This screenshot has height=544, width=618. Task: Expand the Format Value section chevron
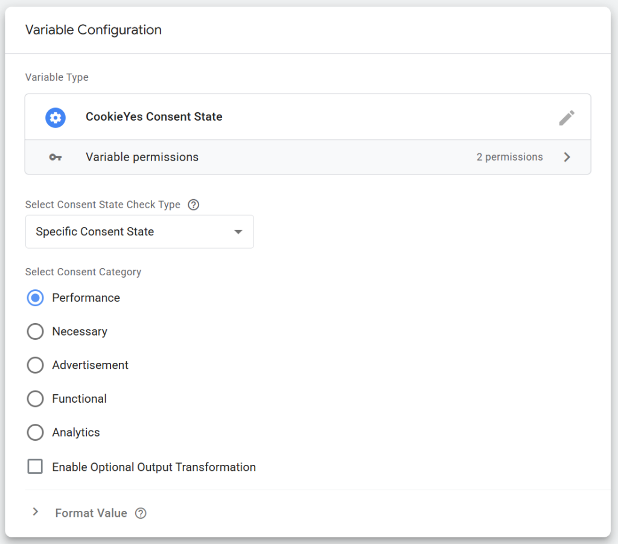click(x=36, y=512)
